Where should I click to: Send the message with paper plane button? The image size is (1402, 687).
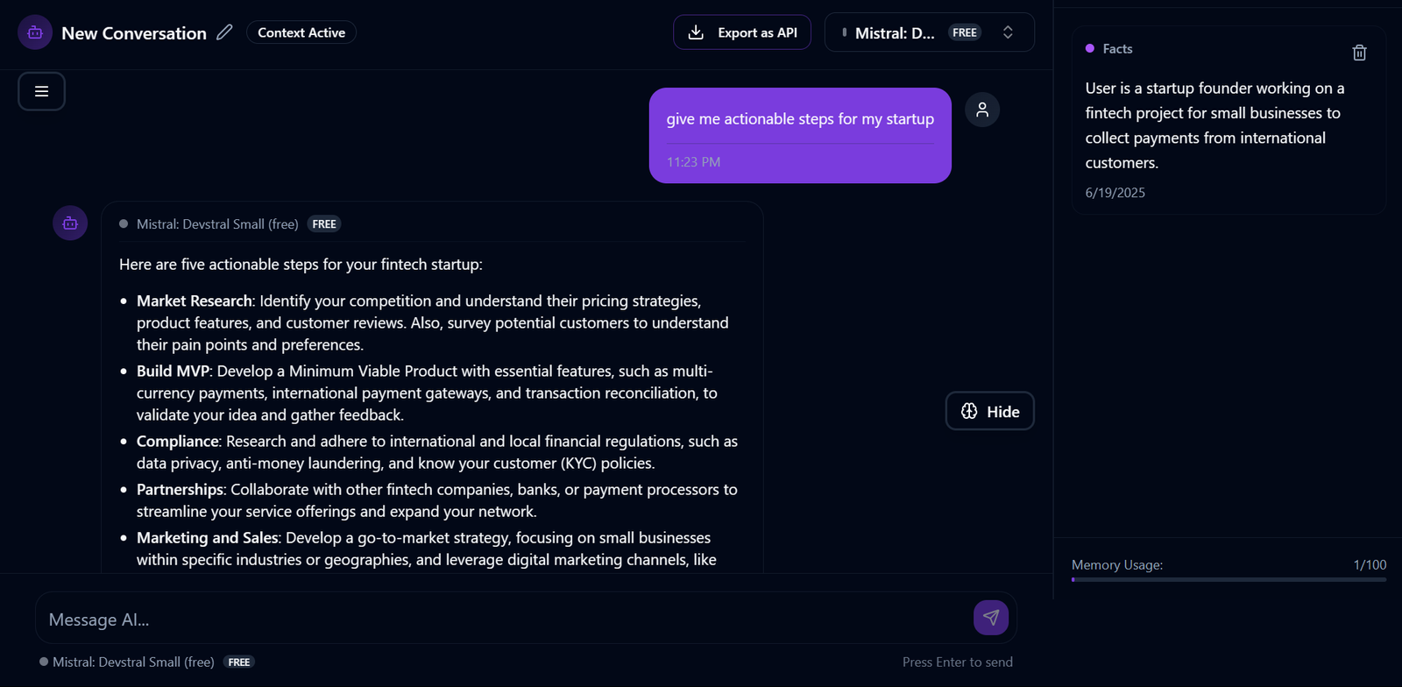tap(991, 617)
